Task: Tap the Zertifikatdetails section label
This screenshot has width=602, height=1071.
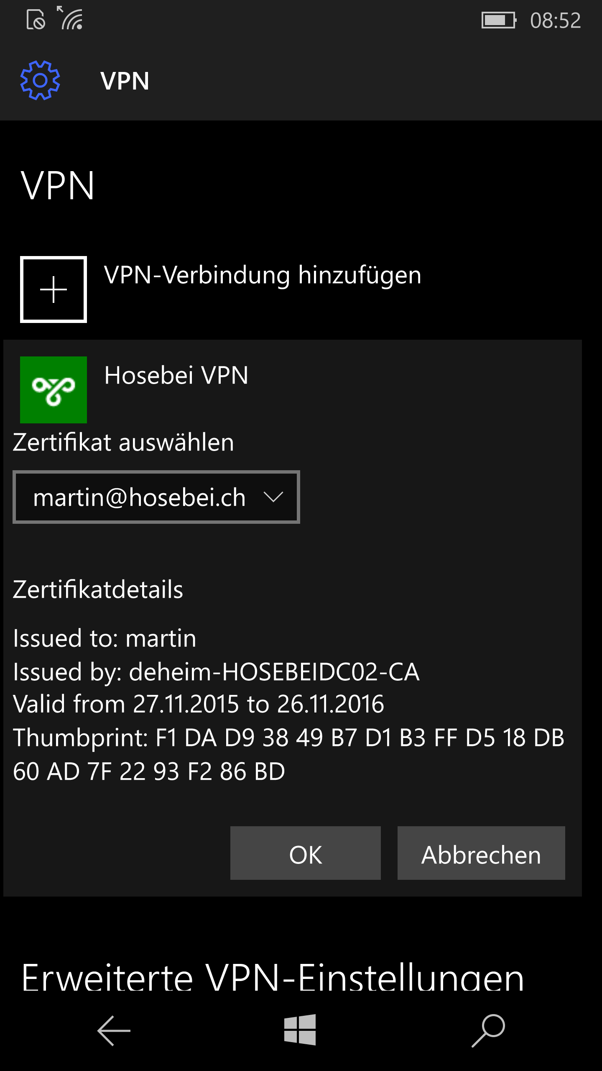Action: [98, 589]
